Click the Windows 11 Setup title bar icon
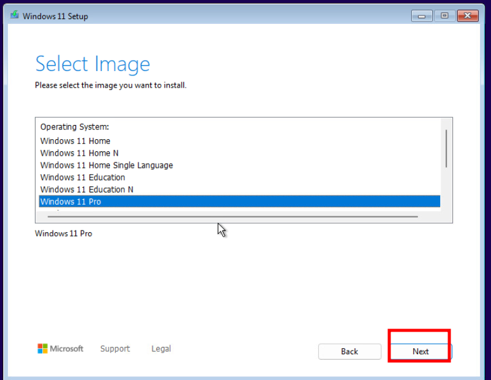 14,15
